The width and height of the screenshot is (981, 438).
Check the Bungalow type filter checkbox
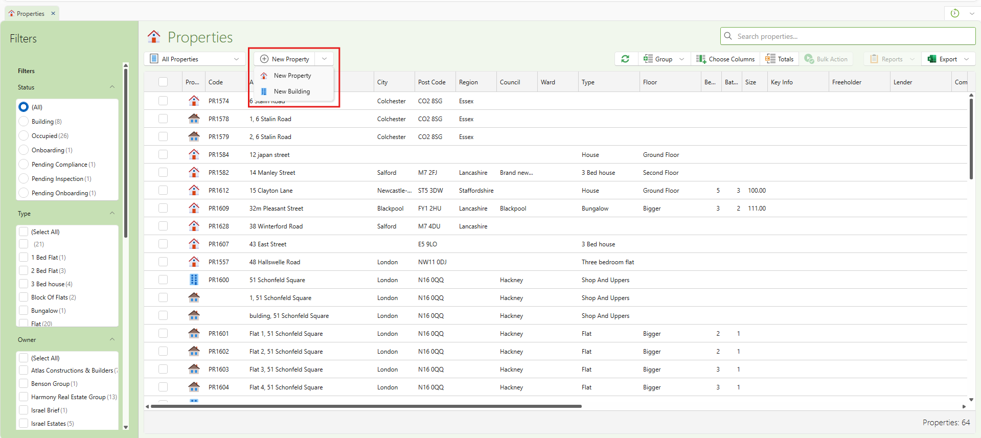[24, 310]
